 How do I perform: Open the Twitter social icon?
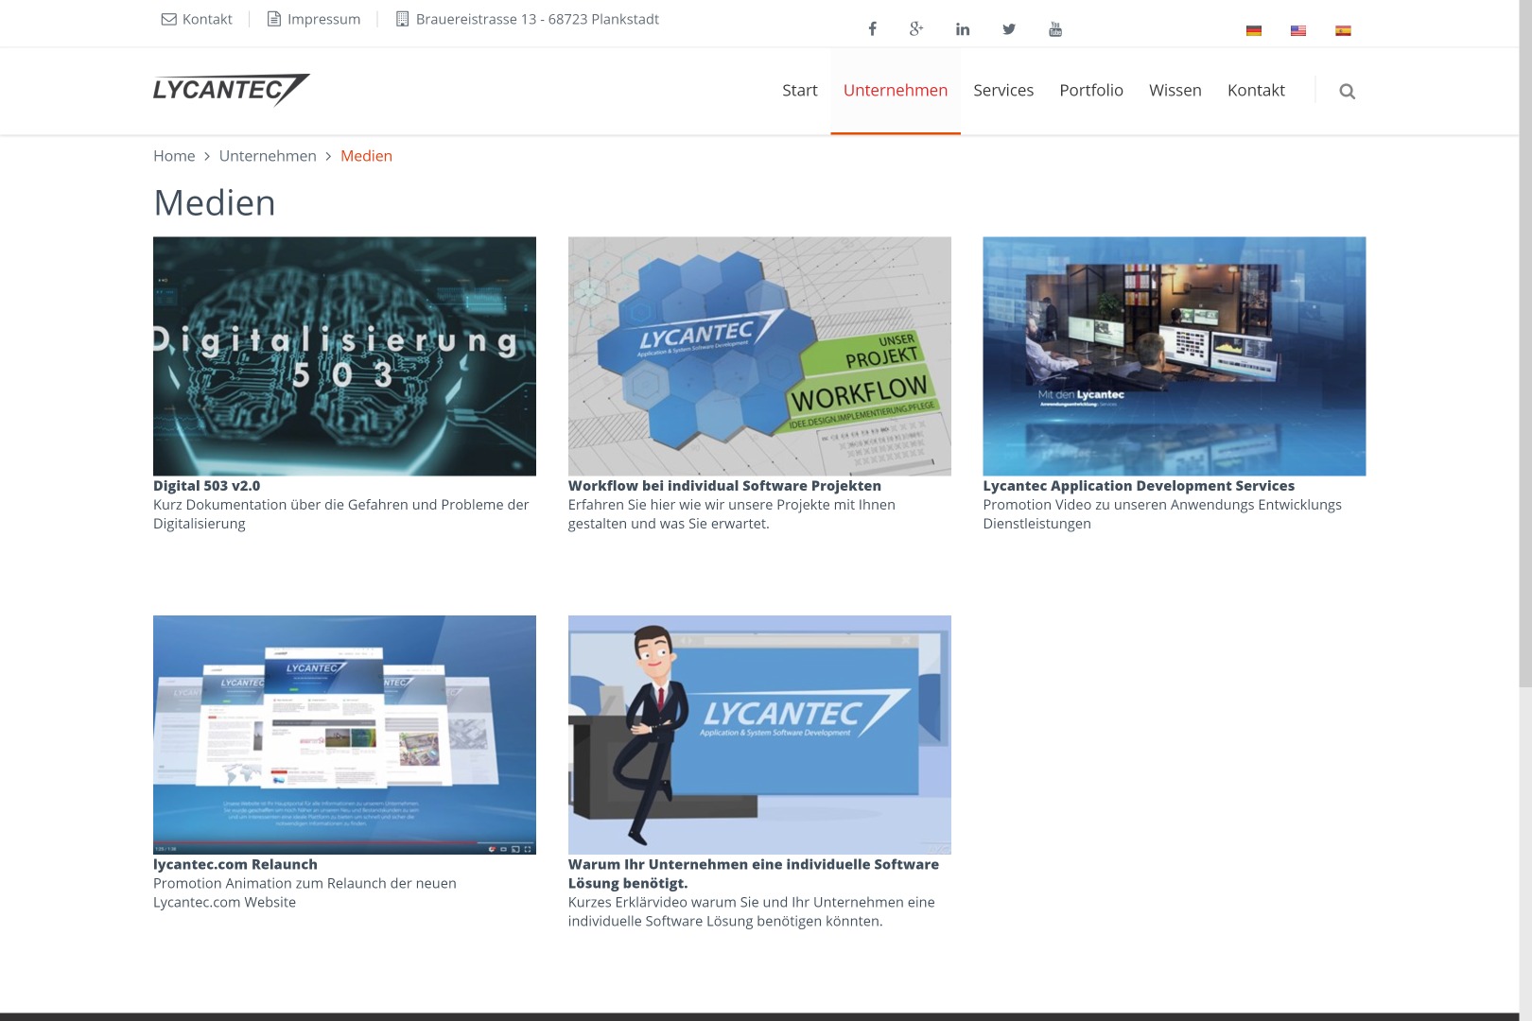(x=1009, y=29)
